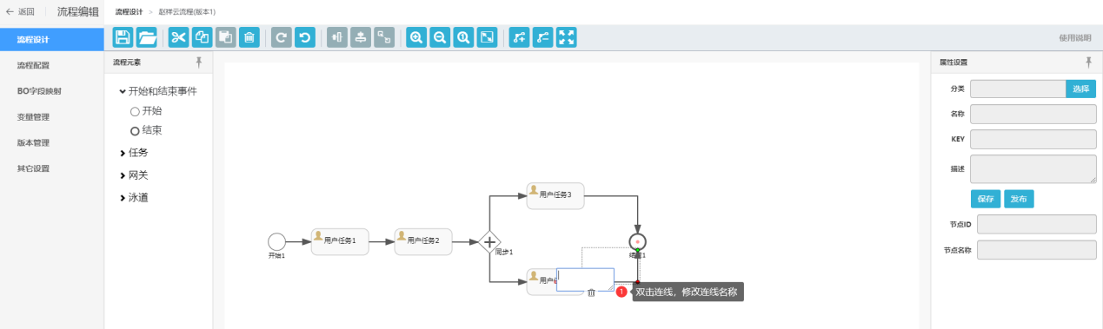Click the 保存 button in properties
This screenshot has height=329, width=1103.
[x=986, y=199]
